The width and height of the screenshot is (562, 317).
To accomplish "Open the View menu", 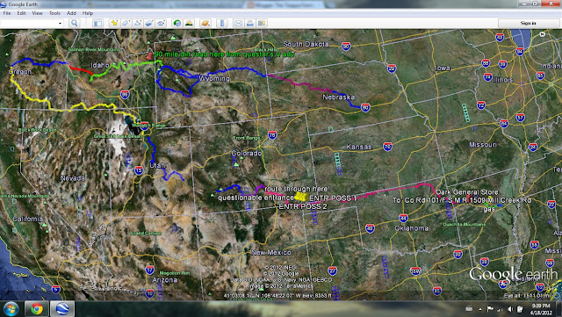I will [37, 13].
